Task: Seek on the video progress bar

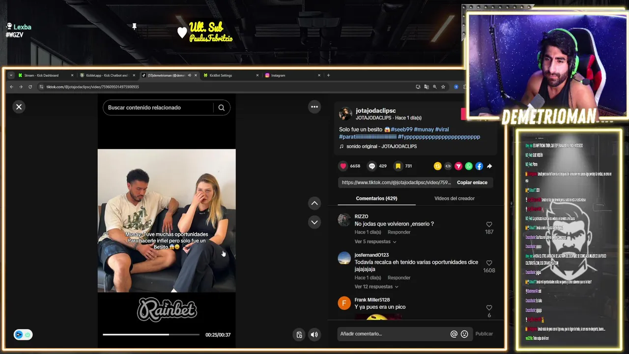Action: point(151,335)
